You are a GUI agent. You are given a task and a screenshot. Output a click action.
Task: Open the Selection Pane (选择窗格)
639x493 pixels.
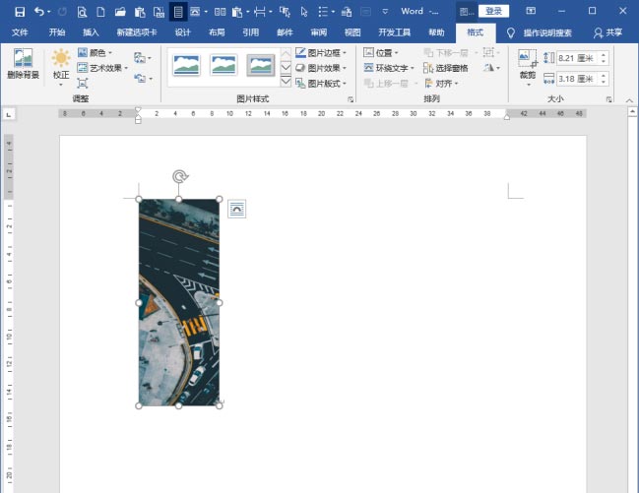coord(445,69)
